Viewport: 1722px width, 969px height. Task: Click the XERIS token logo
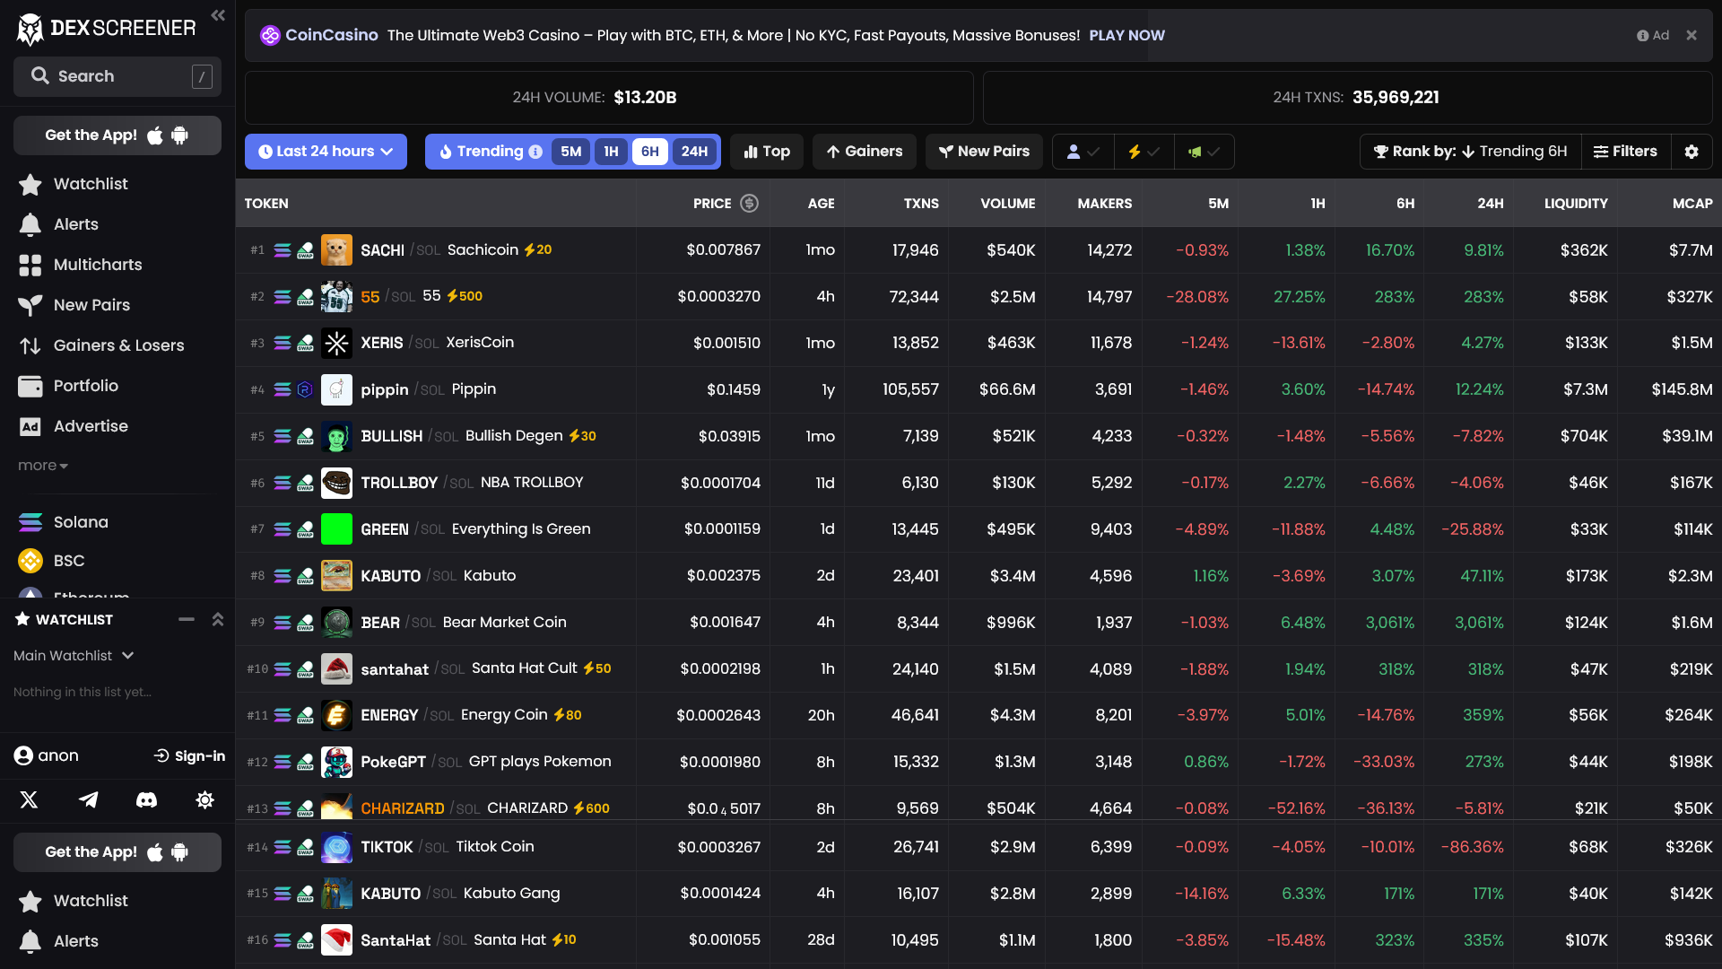pos(336,343)
